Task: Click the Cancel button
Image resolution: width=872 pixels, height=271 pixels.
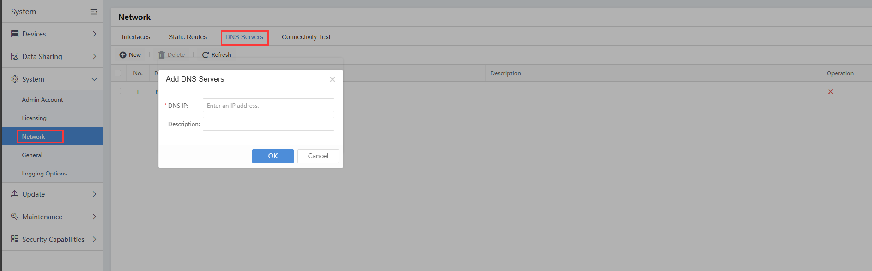Action: tap(318, 156)
